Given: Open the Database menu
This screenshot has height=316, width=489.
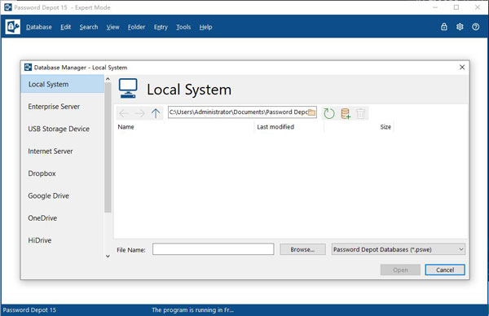Looking at the screenshot, I should 39,27.
